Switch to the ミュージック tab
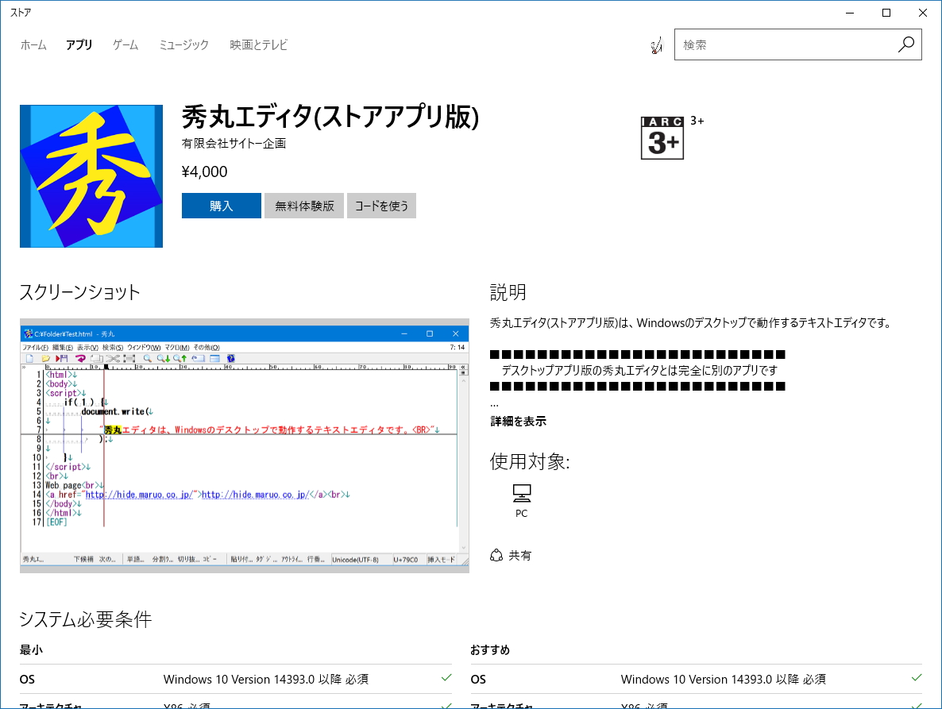 (183, 45)
